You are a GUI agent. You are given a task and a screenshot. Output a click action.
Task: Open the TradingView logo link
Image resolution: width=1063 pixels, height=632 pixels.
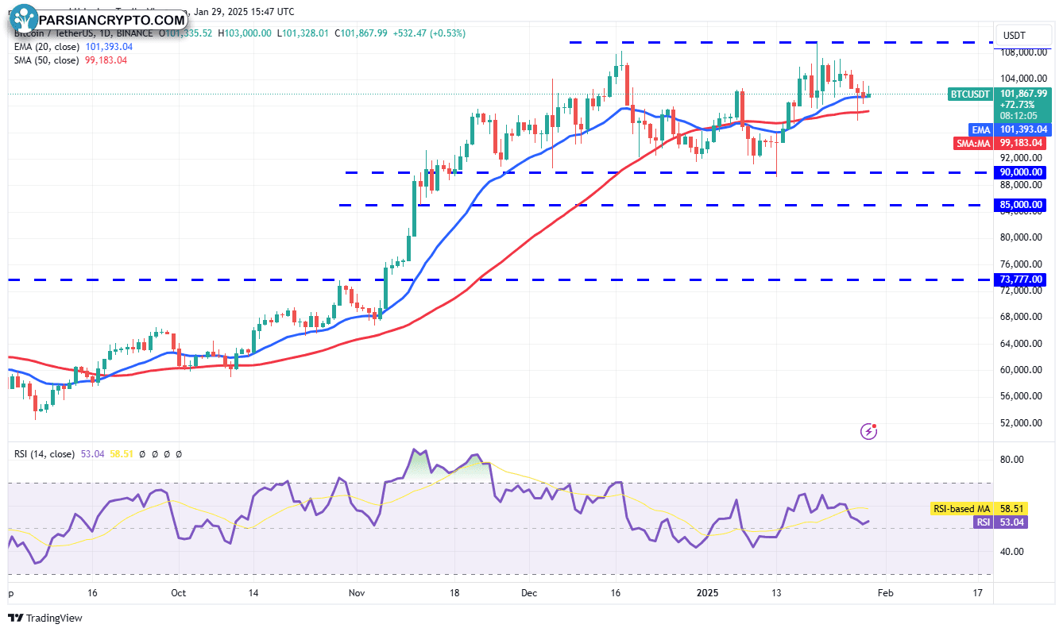click(45, 618)
